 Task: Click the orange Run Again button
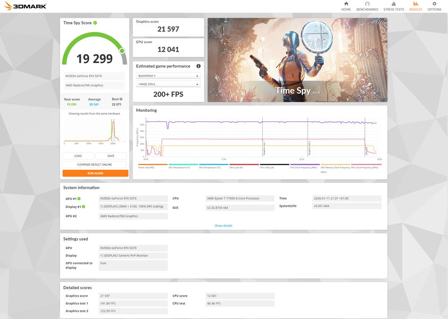tap(95, 173)
